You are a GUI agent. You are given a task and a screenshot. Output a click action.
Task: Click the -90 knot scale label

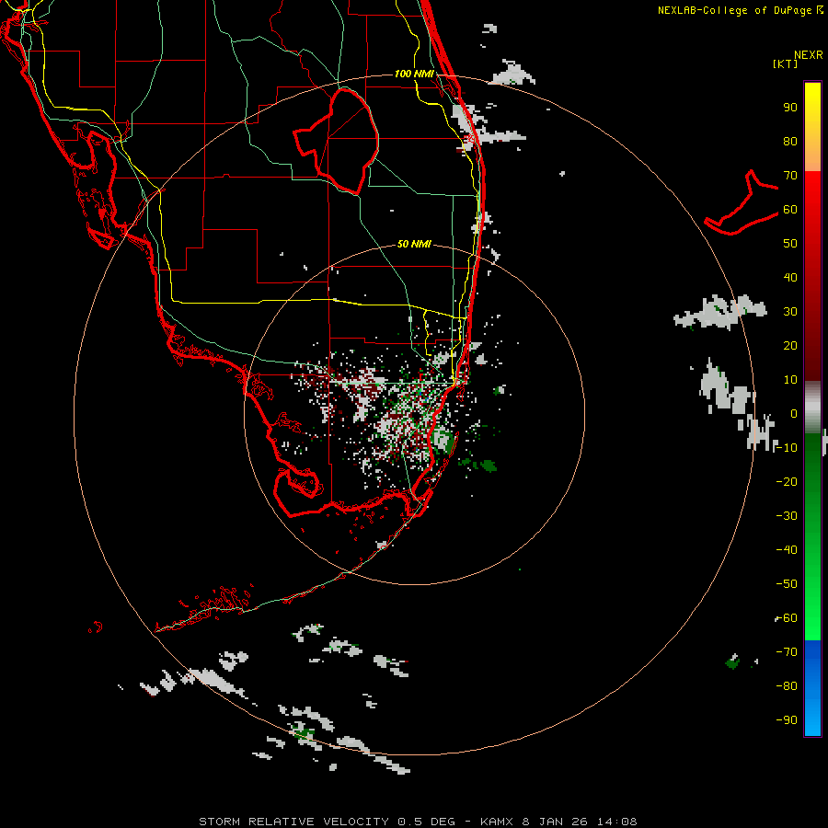pos(787,720)
